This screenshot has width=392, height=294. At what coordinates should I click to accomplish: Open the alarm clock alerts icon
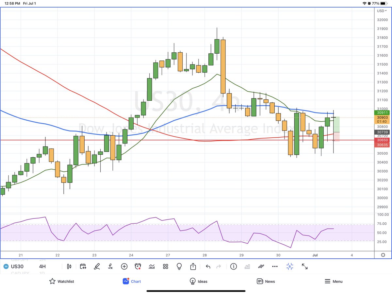(138, 267)
